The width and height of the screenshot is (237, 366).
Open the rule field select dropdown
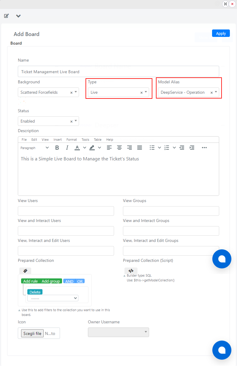point(53,298)
